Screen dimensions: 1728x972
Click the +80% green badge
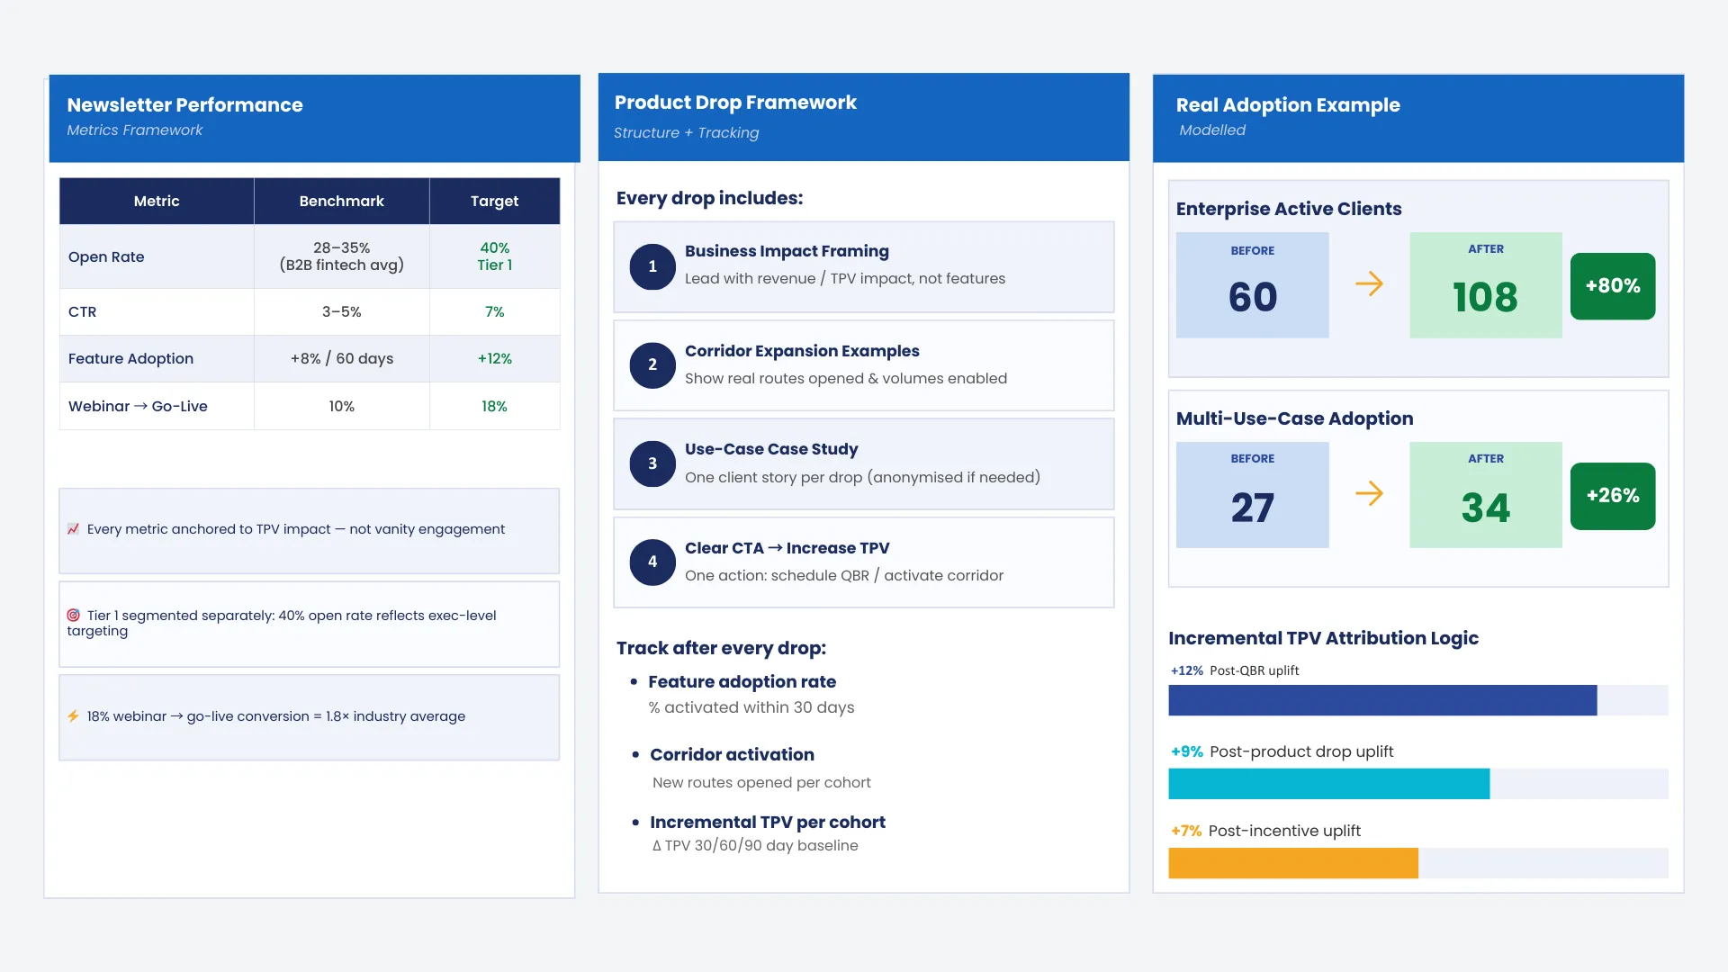[1612, 286]
